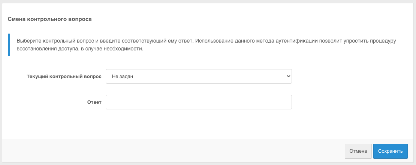Click the "Текущий контрольный вопрос" label

pyautogui.click(x=64, y=76)
